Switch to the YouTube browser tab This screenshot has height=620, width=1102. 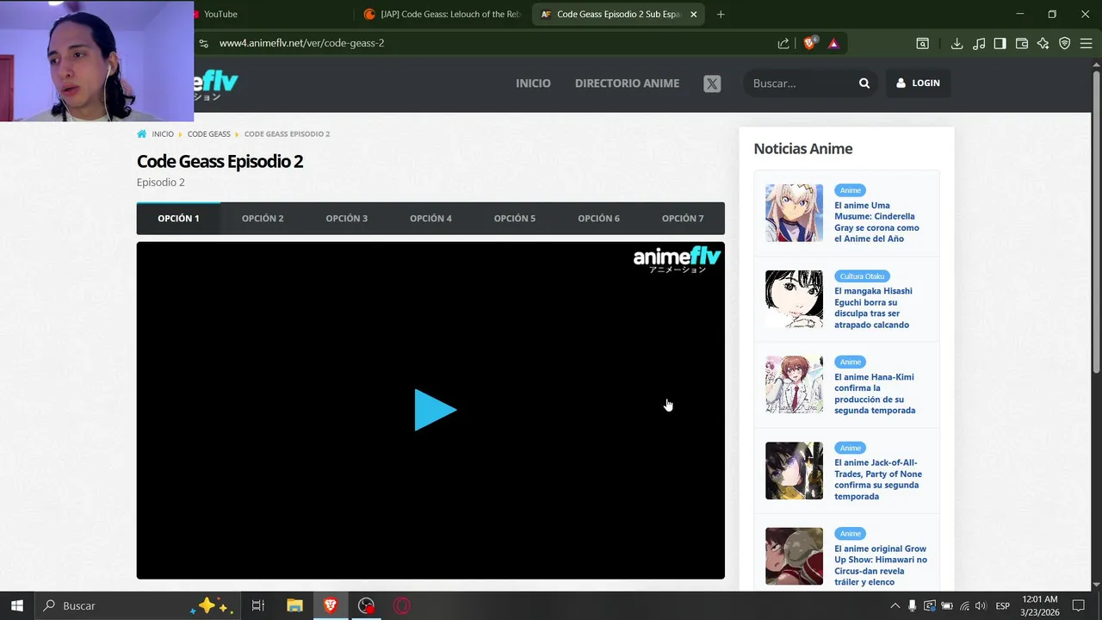click(267, 14)
